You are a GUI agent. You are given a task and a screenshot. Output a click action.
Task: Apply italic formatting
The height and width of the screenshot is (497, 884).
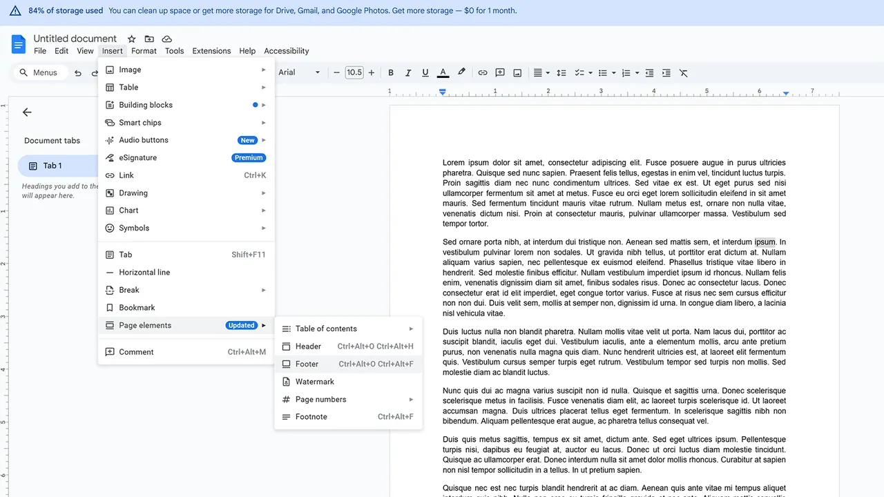tap(407, 72)
